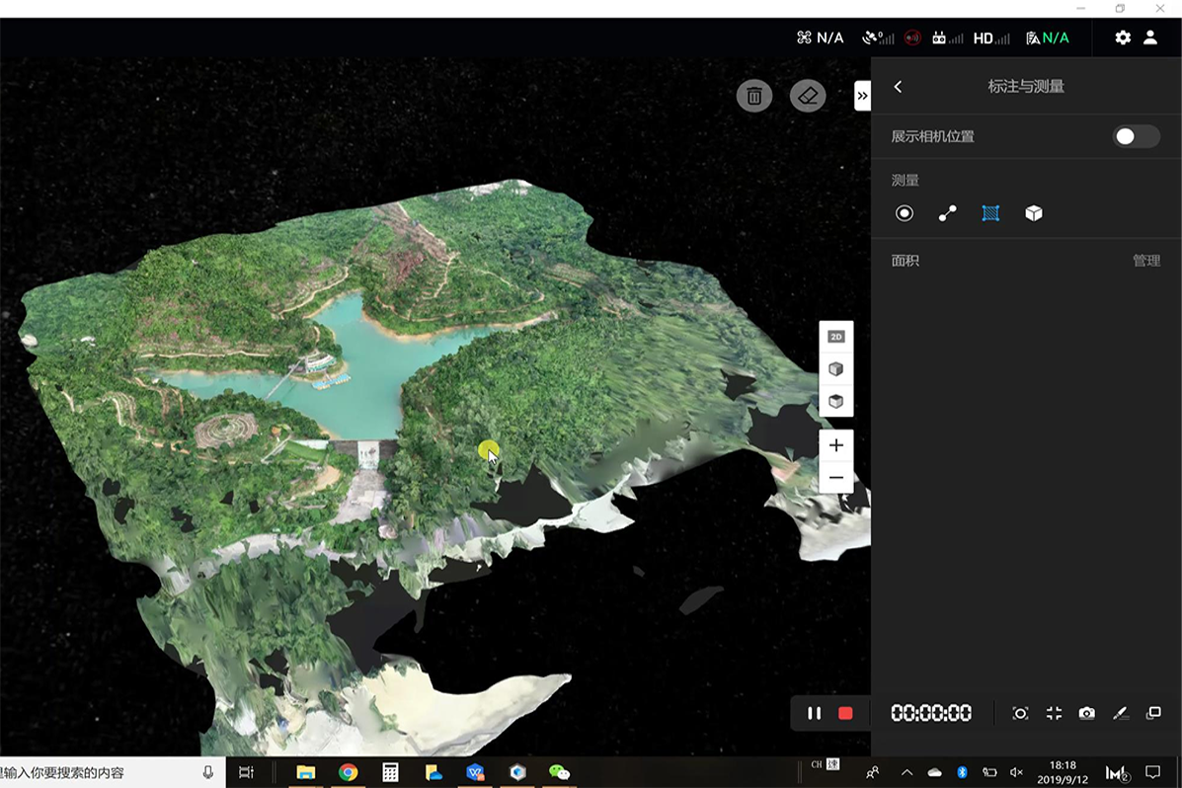Open Chrome from the taskbar
This screenshot has width=1182, height=788.
(x=348, y=772)
